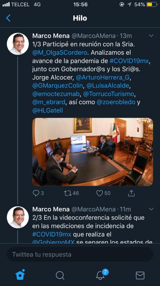Image resolution: width=160 pixels, height=286 pixels.
Task: Tap the @M_OlgaSCordero mention
Action: 59,52
